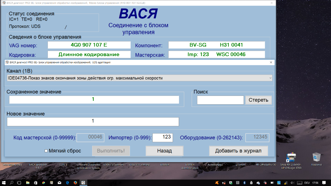Open the Action Center notifications icon
This screenshot has width=331, height=186.
[x=323, y=183]
